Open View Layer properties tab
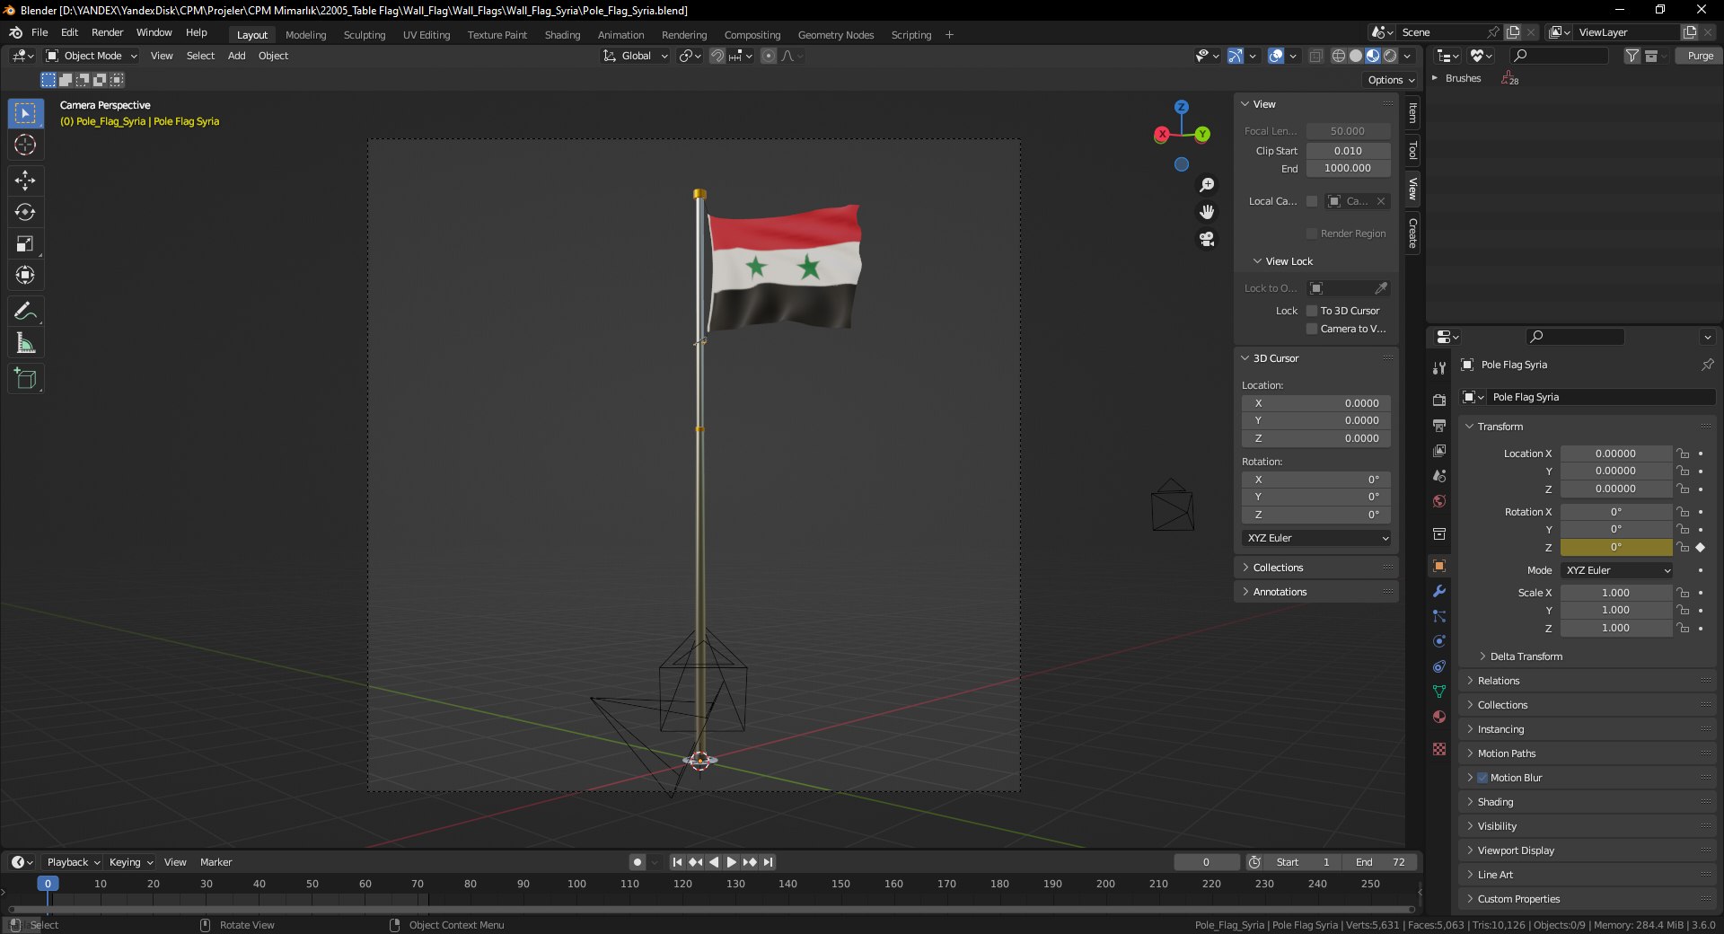The width and height of the screenshot is (1724, 934). tap(1439, 450)
